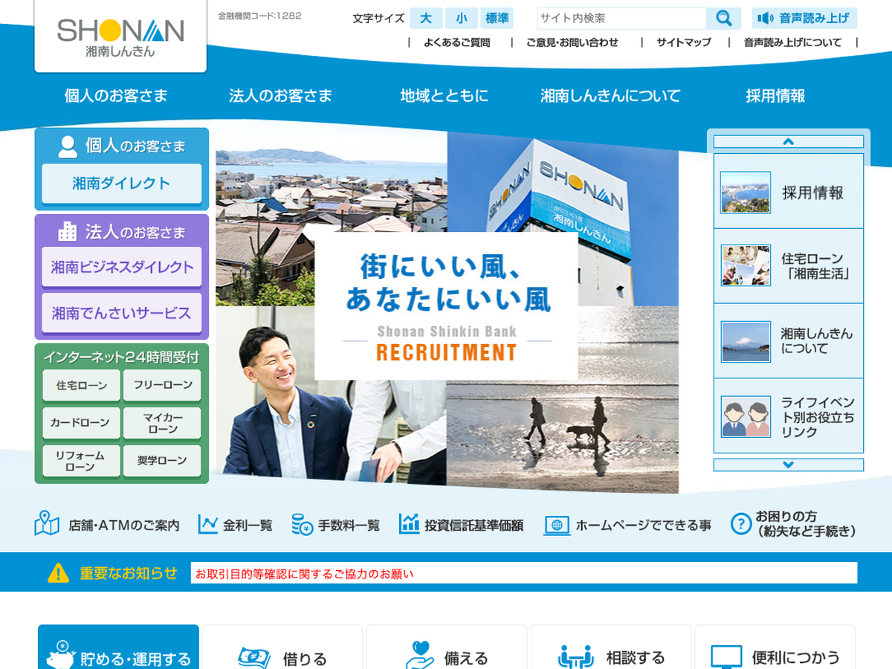Set font size to 標準 (standard)
Screen dimensions: 892x669
497,19
